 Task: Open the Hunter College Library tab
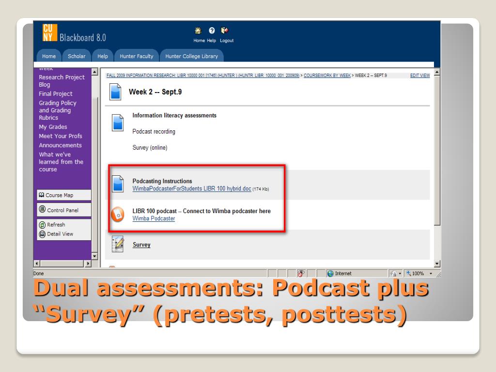point(192,56)
